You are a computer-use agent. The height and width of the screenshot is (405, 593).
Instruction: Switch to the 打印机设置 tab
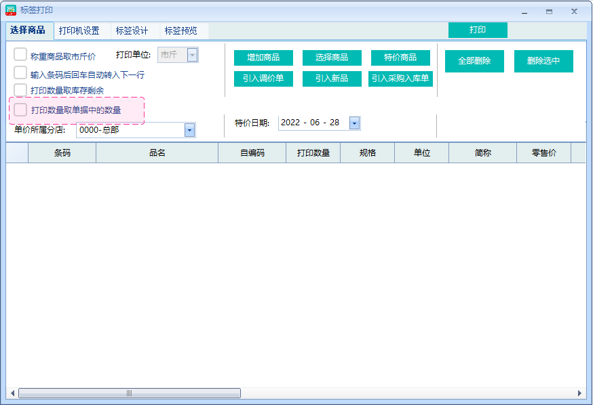(79, 30)
